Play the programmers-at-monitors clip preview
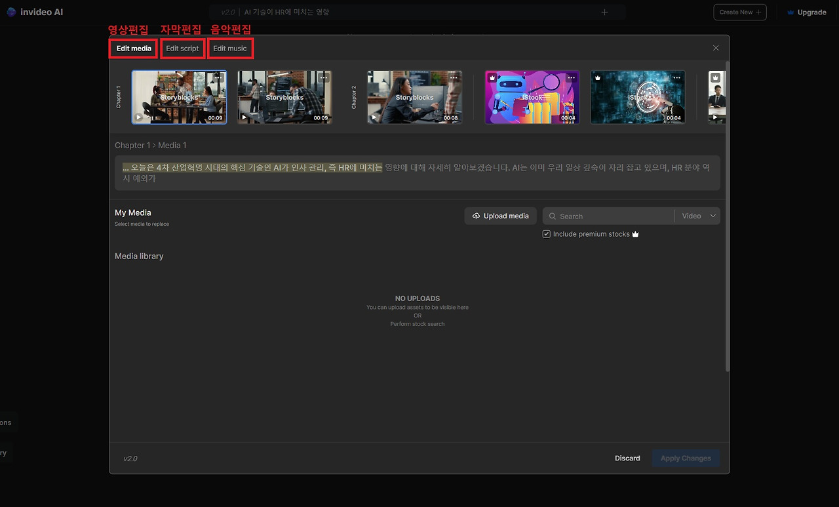This screenshot has width=839, height=507. click(244, 117)
